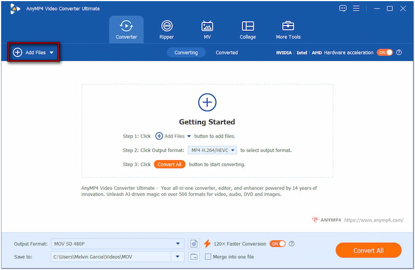Expand the Save to path dropdown arrow
The height and width of the screenshot is (270, 415).
click(x=178, y=257)
